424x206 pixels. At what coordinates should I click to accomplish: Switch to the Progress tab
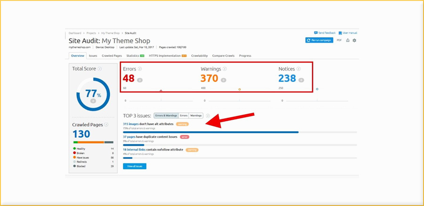[x=245, y=55]
